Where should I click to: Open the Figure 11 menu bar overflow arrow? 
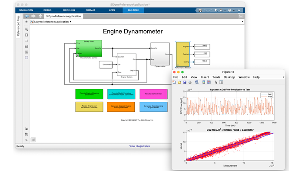click(x=283, y=77)
